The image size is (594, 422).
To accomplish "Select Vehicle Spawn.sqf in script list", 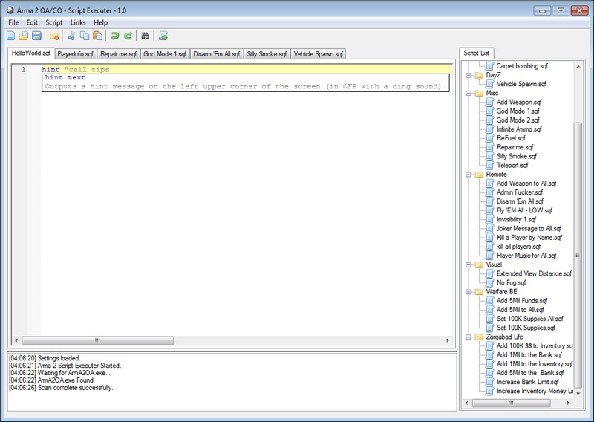I will [x=521, y=84].
